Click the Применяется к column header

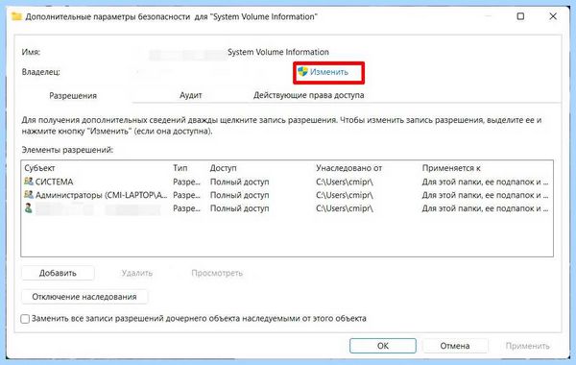[451, 168]
